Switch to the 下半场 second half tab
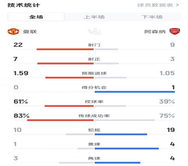Screen dimensions: 188x166 152,17
